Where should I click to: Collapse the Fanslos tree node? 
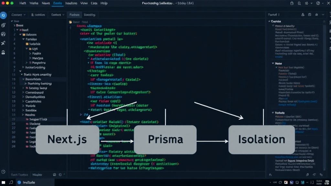pos(23,39)
